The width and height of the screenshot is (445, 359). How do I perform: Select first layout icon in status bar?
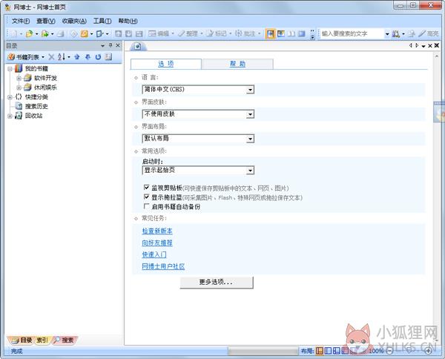320,351
